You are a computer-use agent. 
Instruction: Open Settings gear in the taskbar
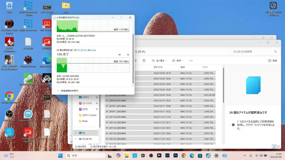click(x=216, y=156)
